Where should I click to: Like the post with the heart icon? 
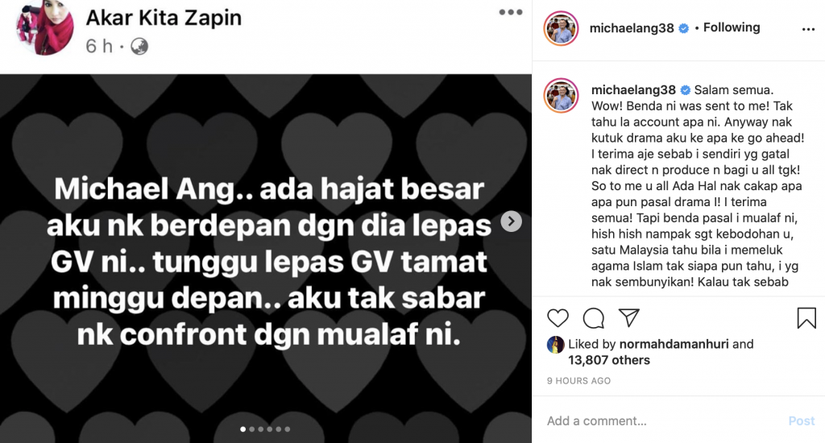tap(558, 318)
